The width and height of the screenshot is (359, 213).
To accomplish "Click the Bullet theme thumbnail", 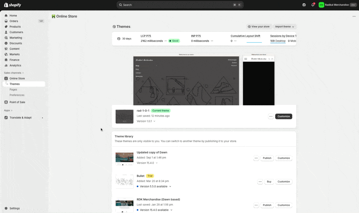I will click(124, 182).
